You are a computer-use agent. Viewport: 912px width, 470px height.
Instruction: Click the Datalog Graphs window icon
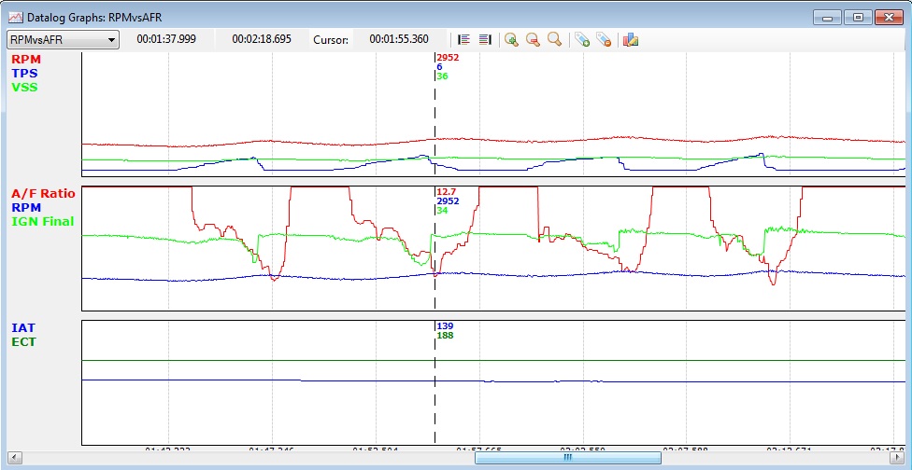[x=15, y=18]
